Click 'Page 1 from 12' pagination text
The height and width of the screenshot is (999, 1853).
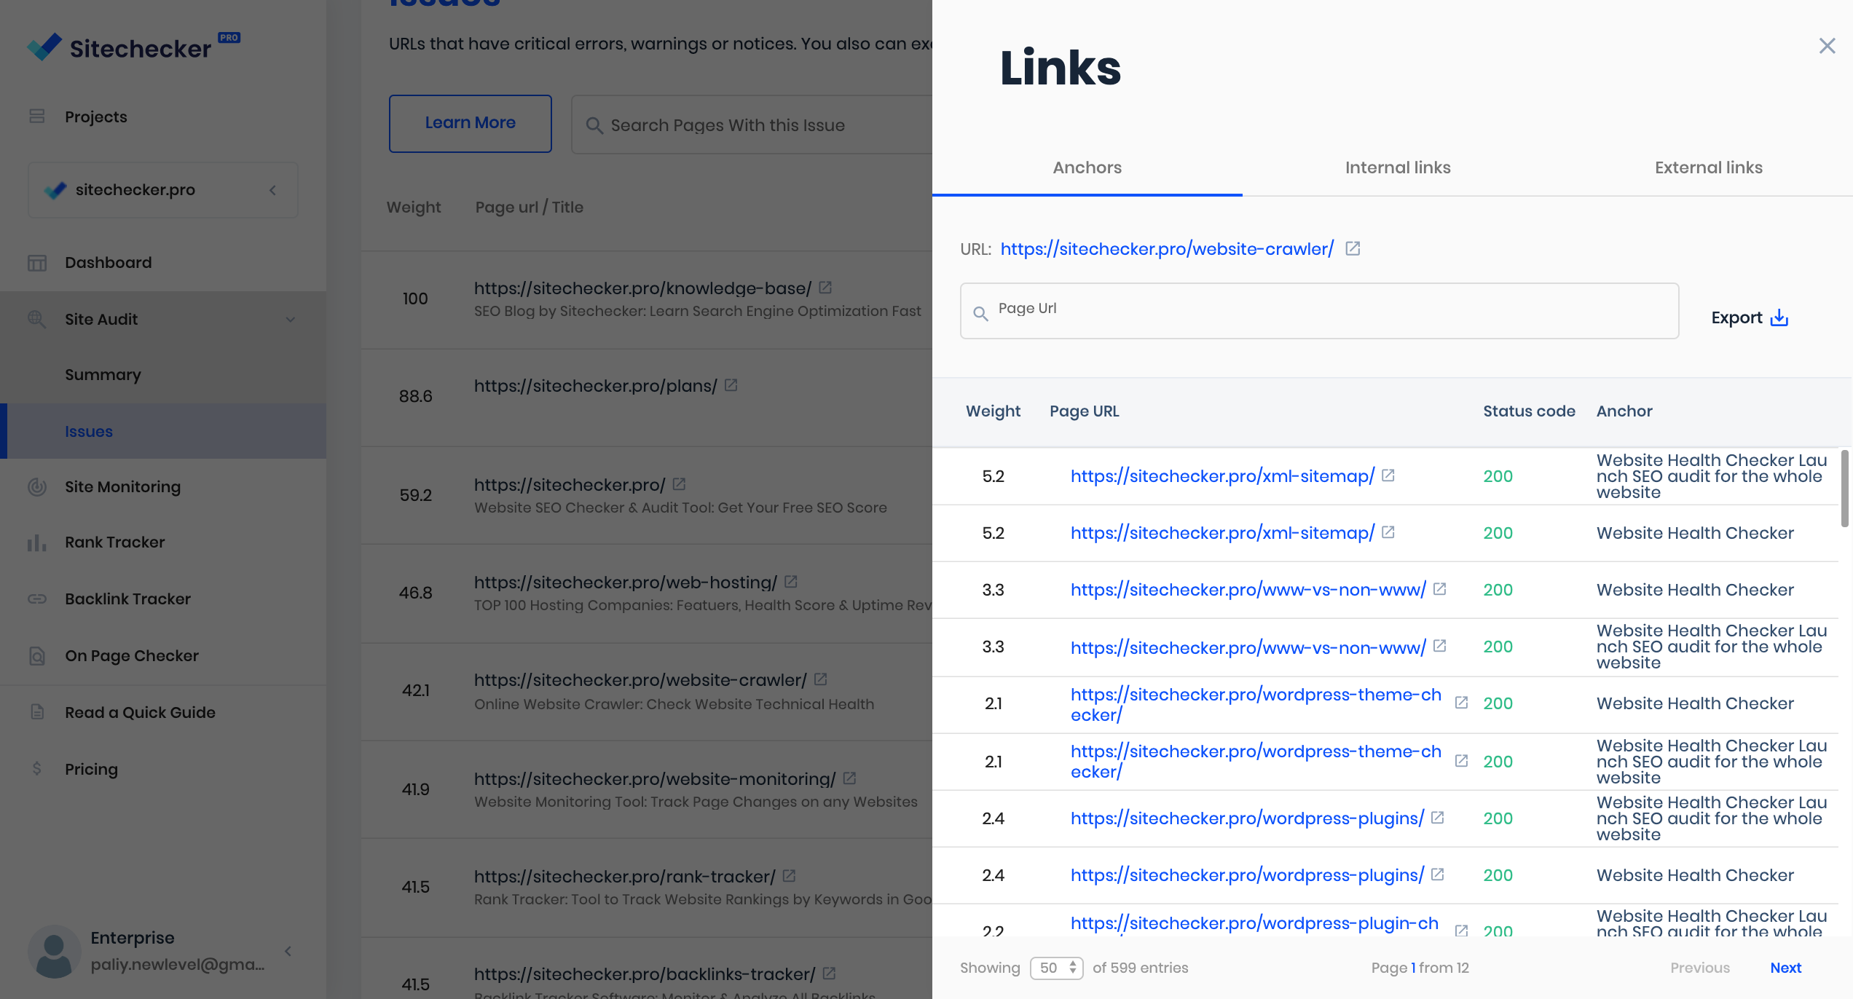tap(1420, 968)
